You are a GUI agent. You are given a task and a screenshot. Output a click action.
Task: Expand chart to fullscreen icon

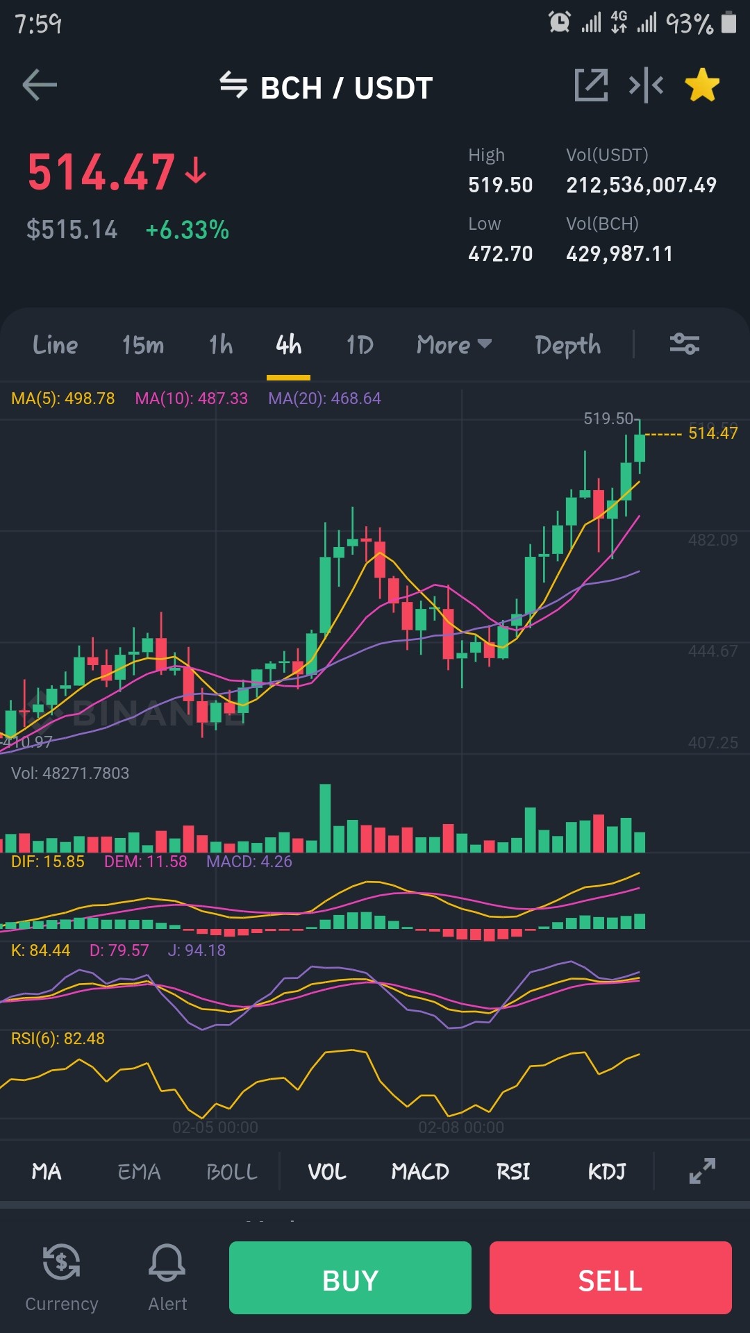[702, 1171]
